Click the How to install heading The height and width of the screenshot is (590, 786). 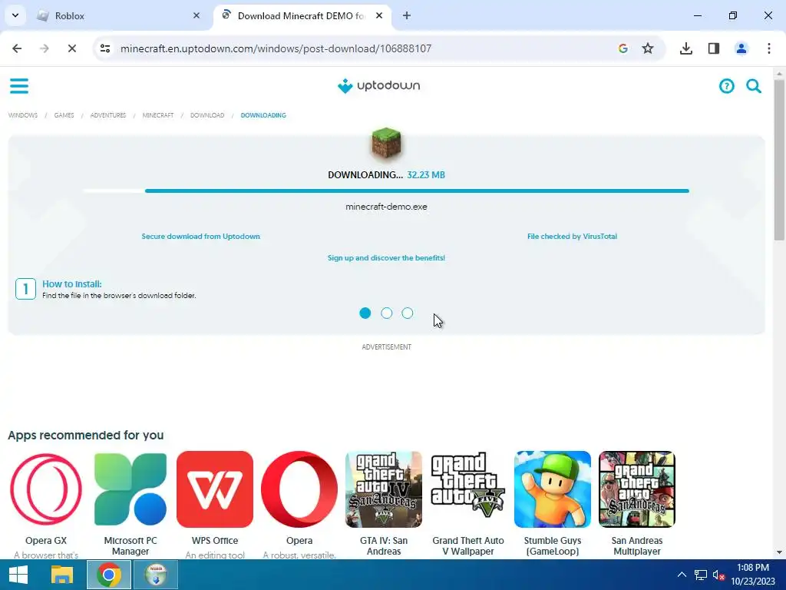pos(71,284)
